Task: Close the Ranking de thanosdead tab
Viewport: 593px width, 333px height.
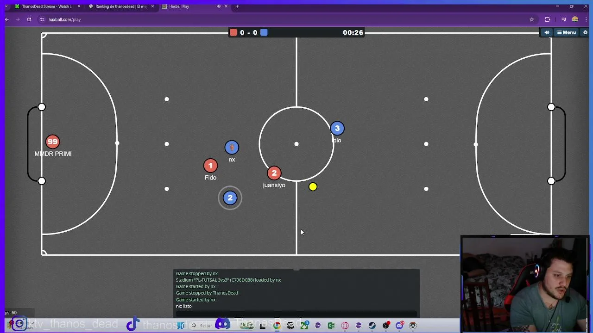Action: [152, 6]
